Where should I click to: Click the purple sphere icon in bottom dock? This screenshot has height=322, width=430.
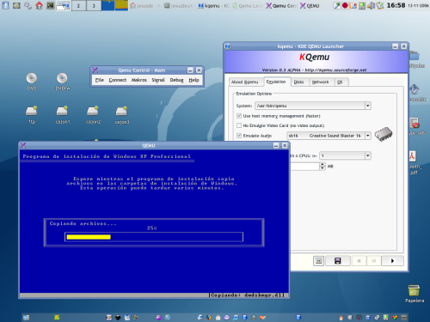pyautogui.click(x=158, y=317)
